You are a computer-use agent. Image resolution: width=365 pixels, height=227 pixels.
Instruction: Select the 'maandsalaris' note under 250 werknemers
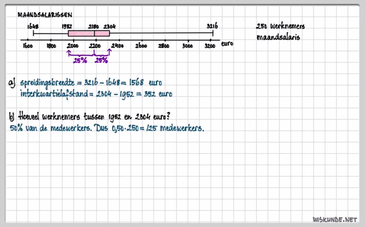278,37
